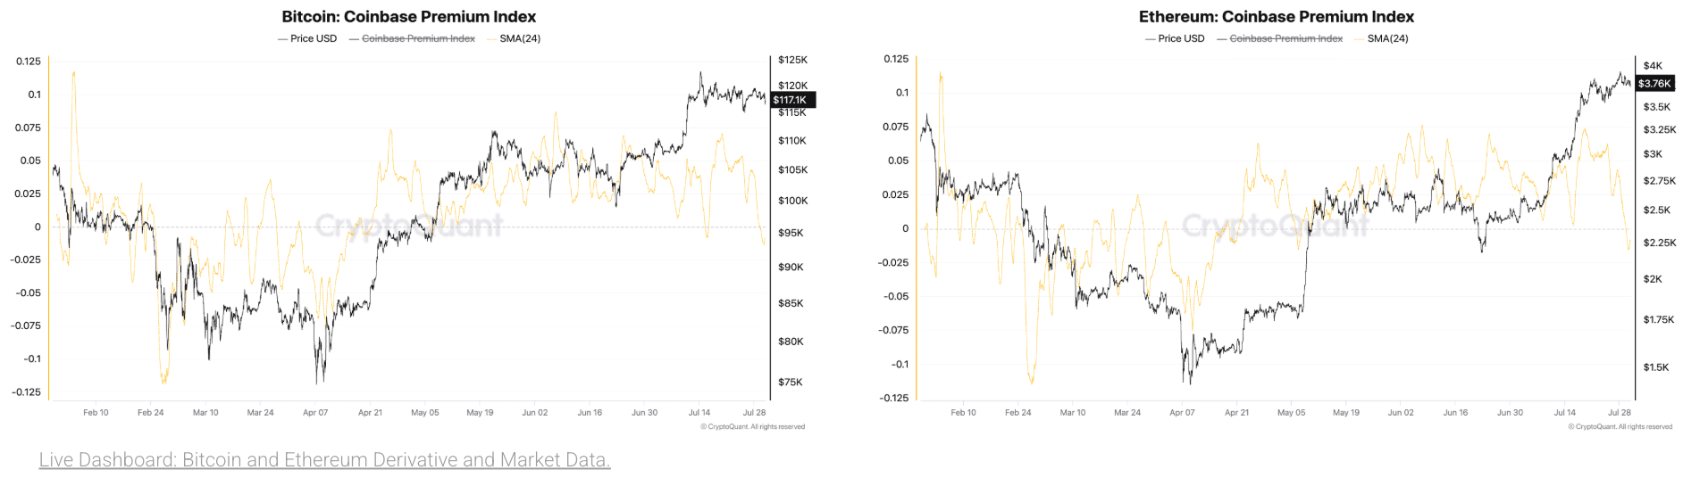1683x478 pixels.
Task: Open the Live Dashboard derivative data link
Action: [324, 459]
